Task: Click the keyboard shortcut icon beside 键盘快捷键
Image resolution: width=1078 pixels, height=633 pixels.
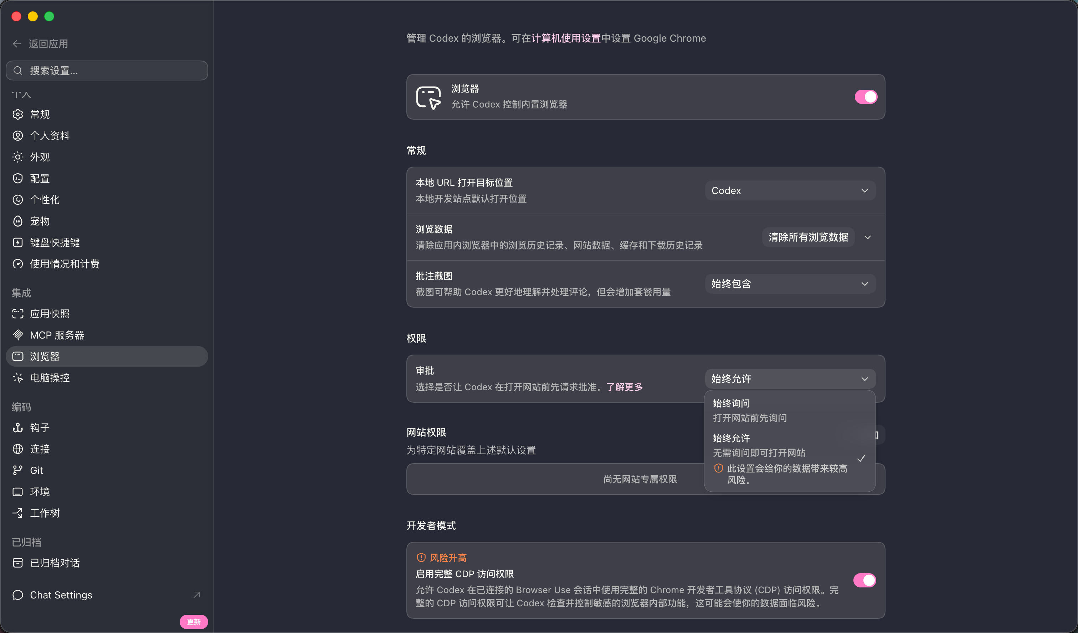Action: point(17,242)
